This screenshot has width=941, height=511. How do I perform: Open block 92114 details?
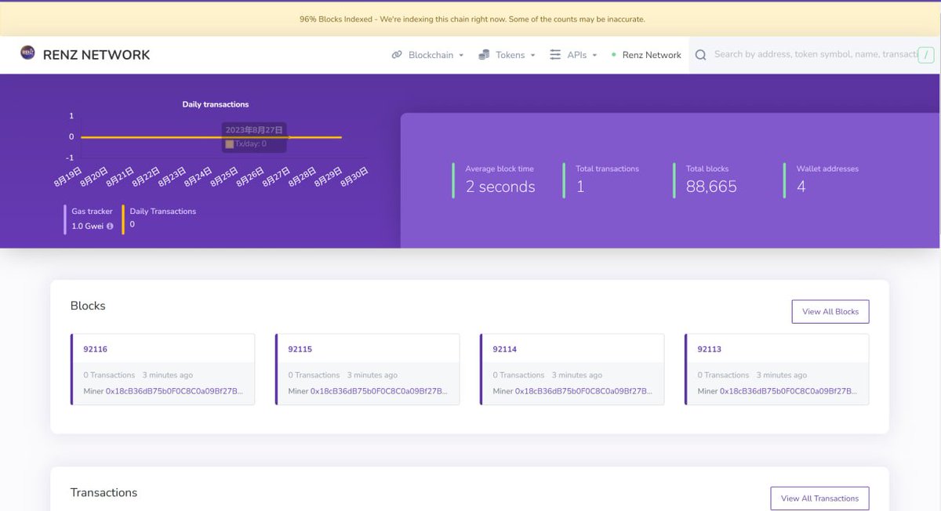coord(504,349)
